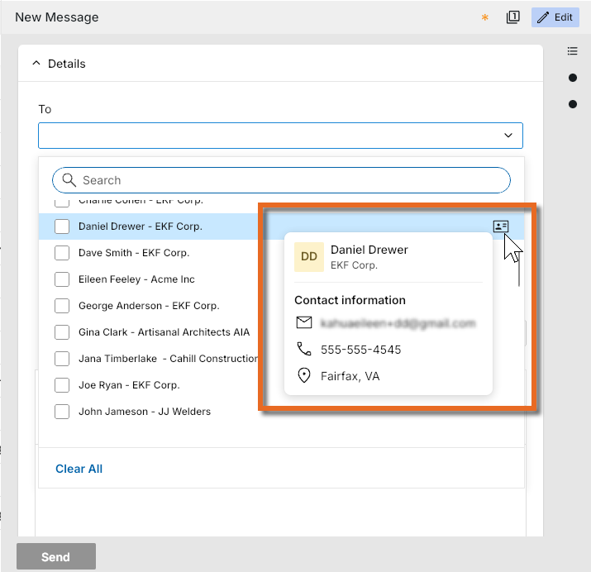Collapse the Details section chevron
Image resolution: width=591 pixels, height=572 pixels.
tap(36, 64)
